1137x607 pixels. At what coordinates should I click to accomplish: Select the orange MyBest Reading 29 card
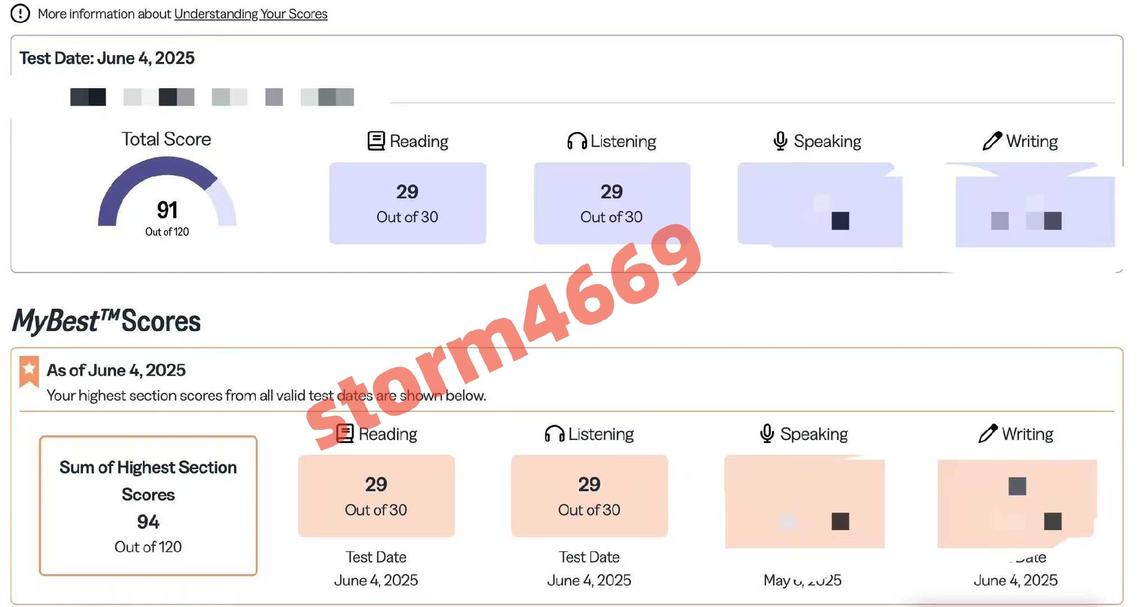pos(376,496)
